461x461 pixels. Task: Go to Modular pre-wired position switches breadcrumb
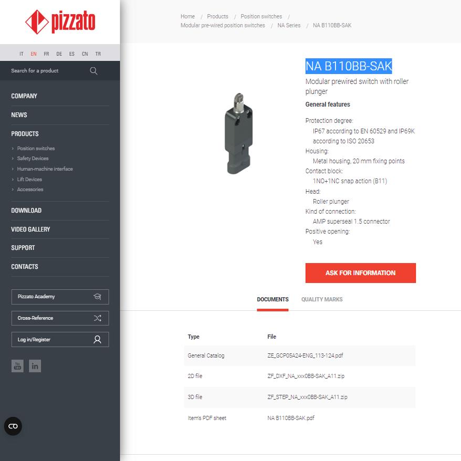click(223, 26)
